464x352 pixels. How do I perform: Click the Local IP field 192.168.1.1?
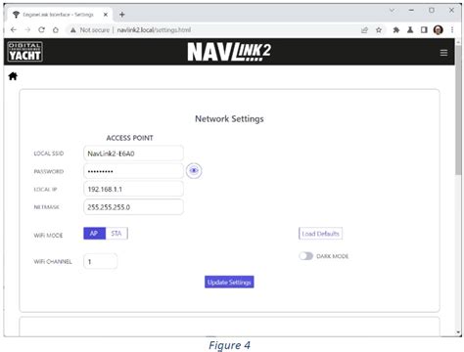(133, 189)
